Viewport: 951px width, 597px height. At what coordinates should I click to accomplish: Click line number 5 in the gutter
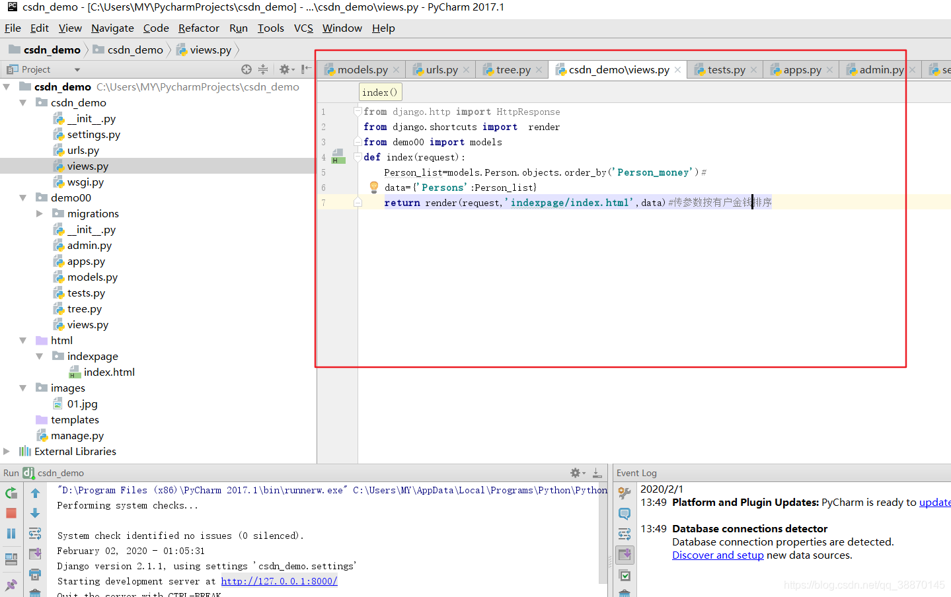point(323,172)
